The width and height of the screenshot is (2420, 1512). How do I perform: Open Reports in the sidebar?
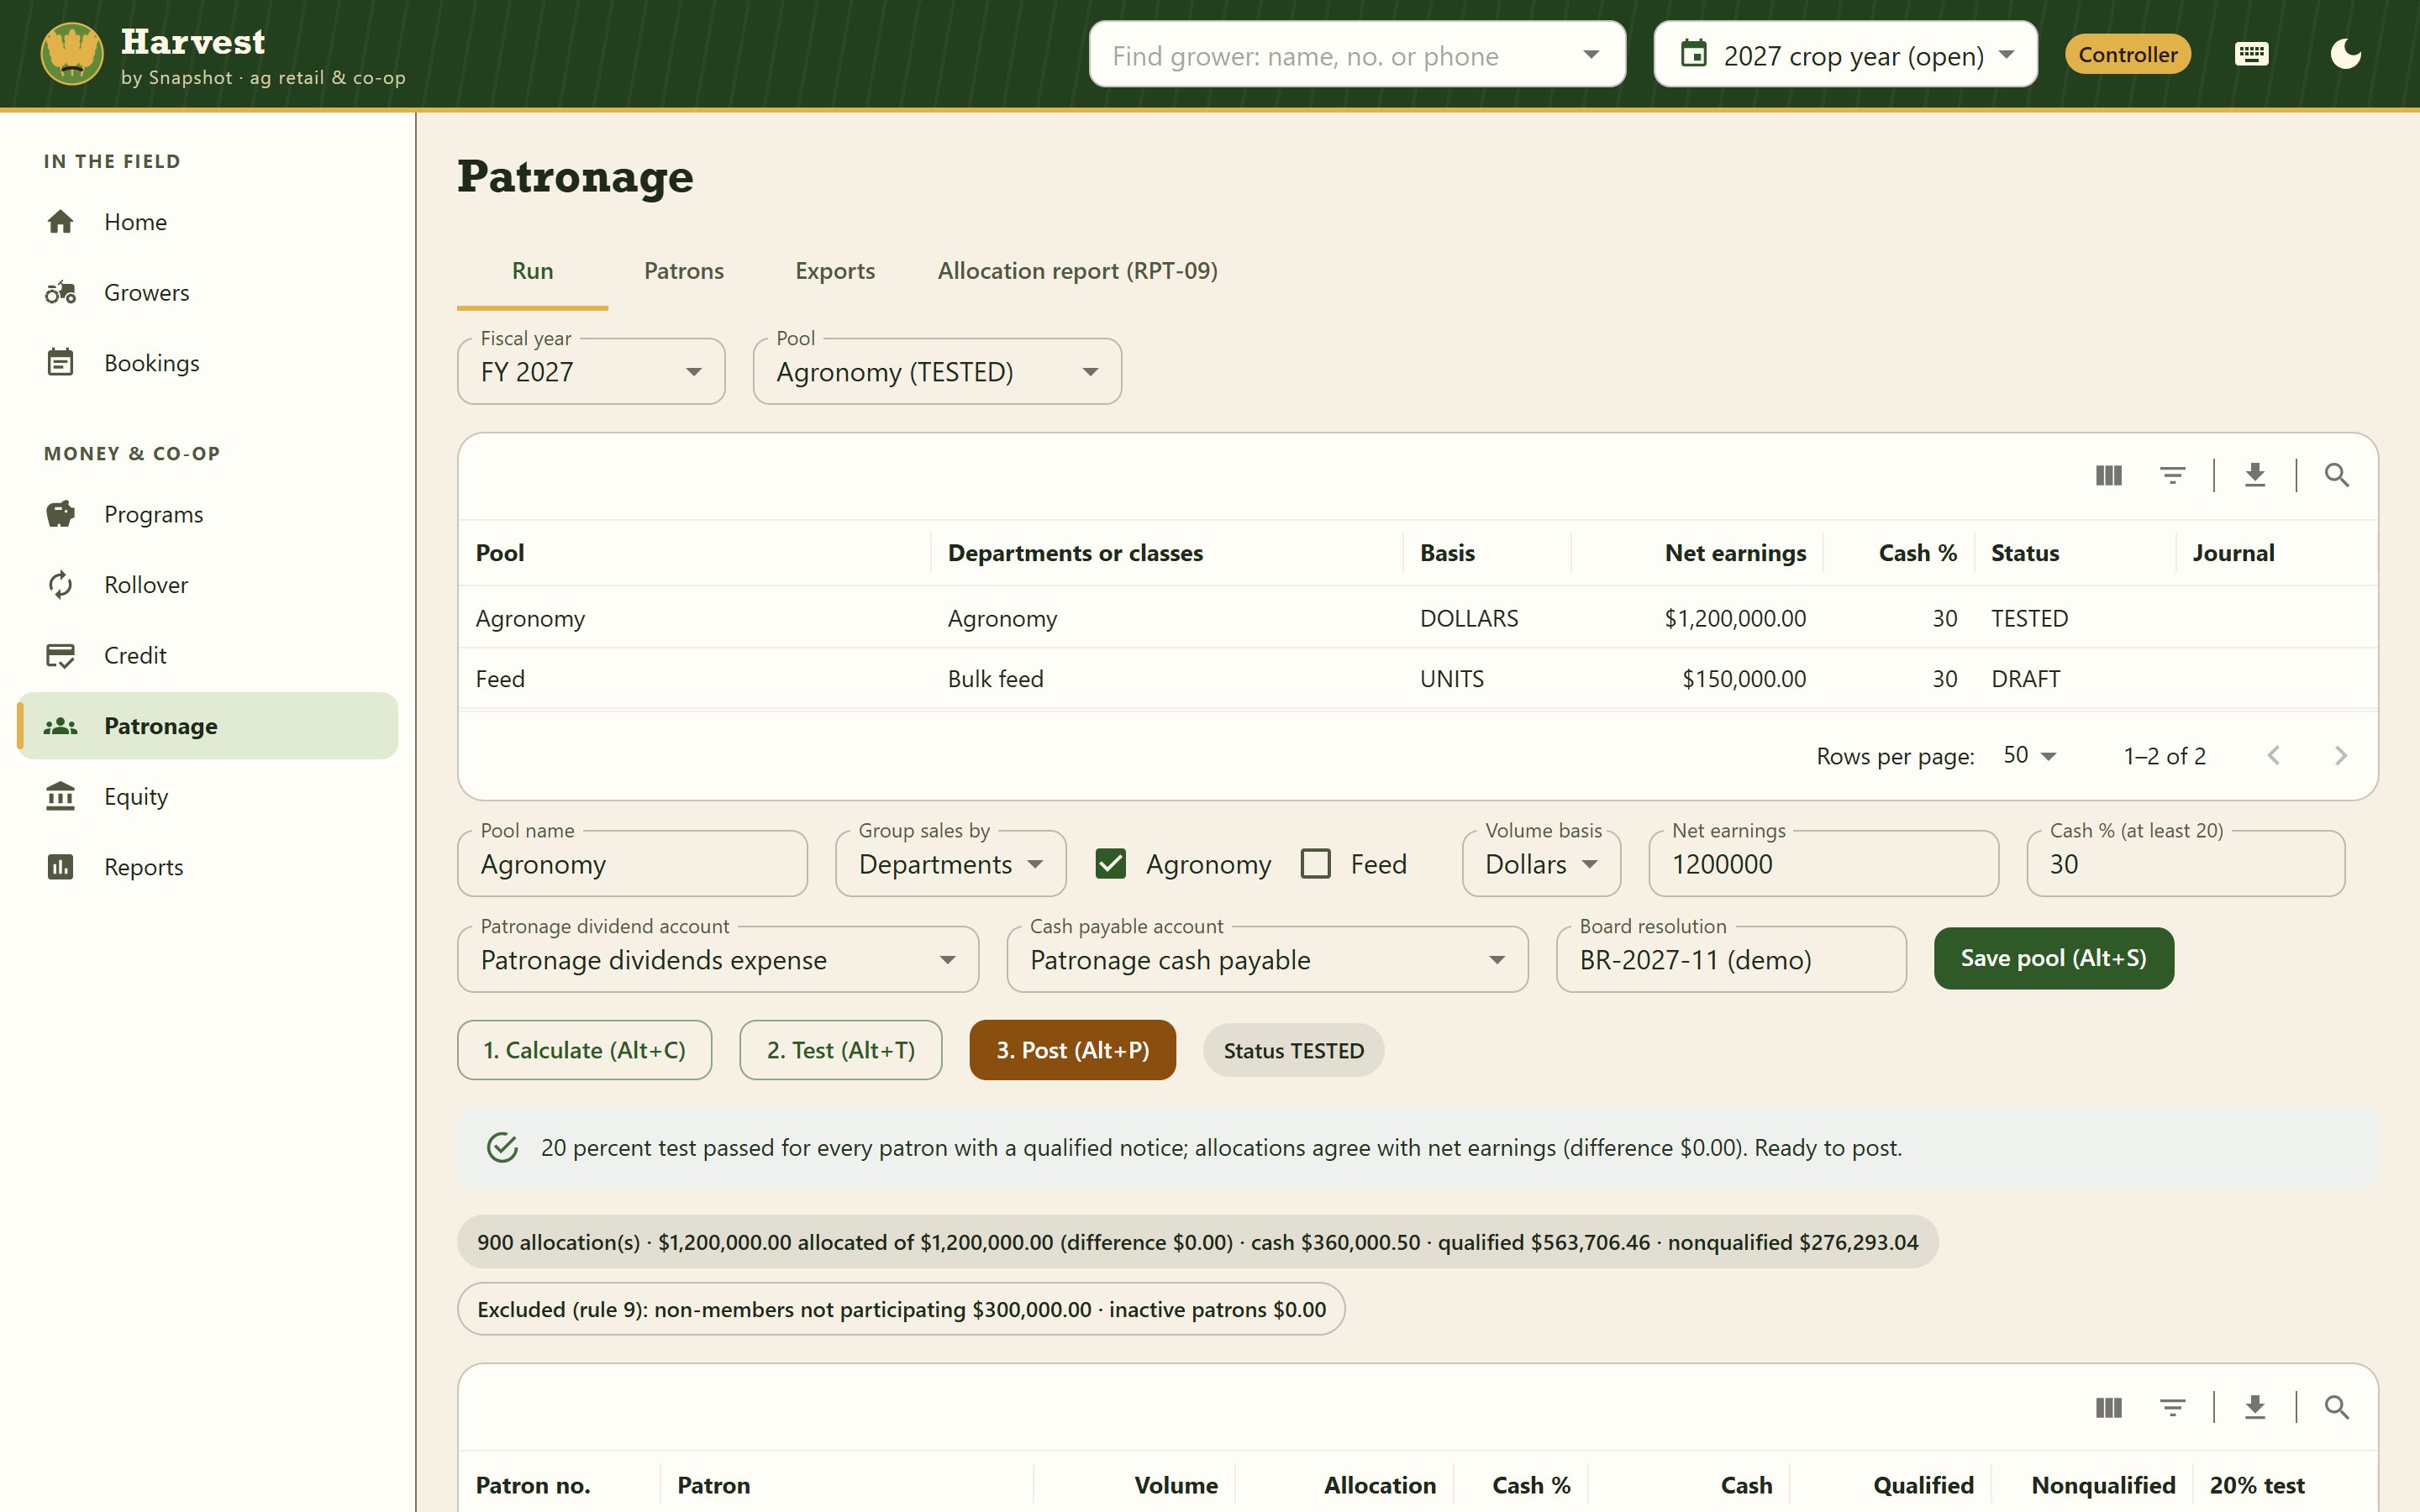click(207, 867)
